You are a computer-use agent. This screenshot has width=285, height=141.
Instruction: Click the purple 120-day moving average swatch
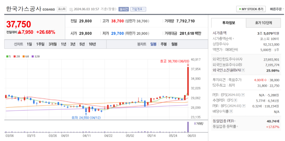(x=33, y=57)
